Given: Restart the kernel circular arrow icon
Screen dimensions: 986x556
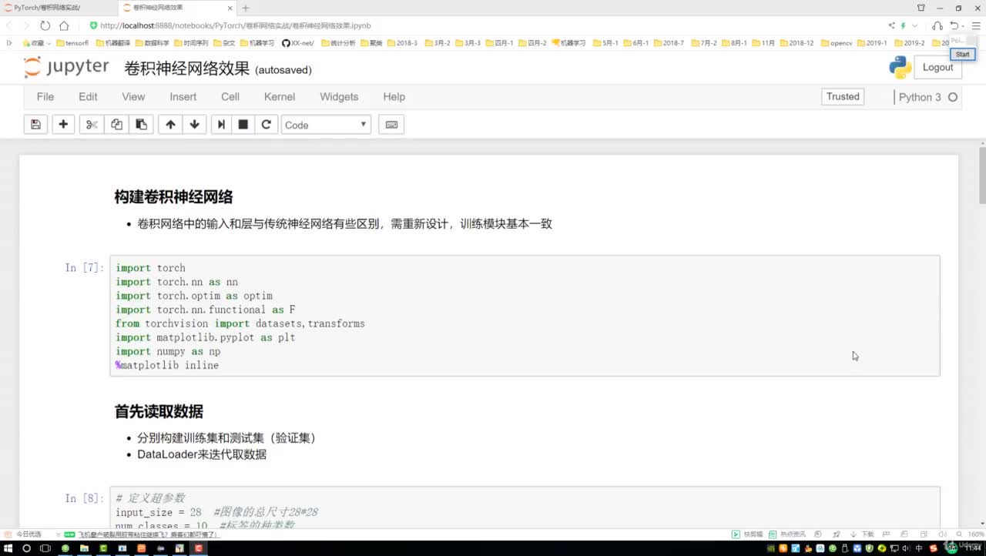Looking at the screenshot, I should pyautogui.click(x=267, y=125).
